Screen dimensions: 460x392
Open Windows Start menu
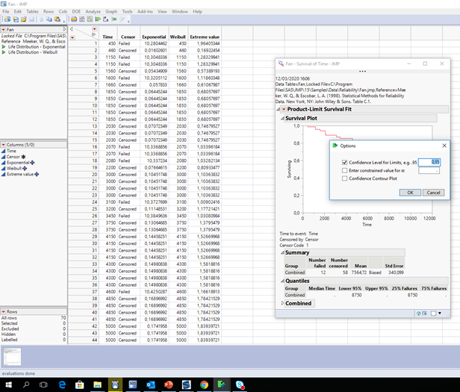8,385
